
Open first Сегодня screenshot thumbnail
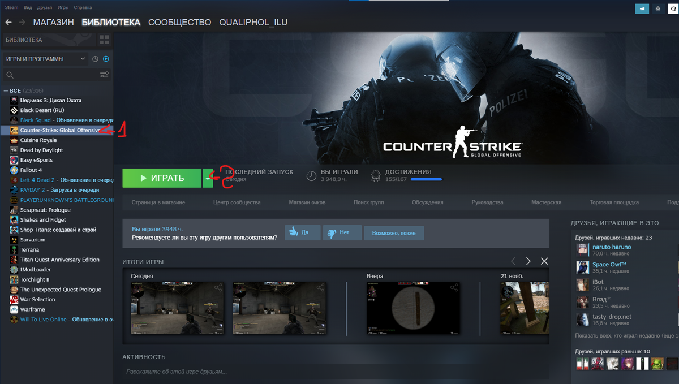point(177,308)
